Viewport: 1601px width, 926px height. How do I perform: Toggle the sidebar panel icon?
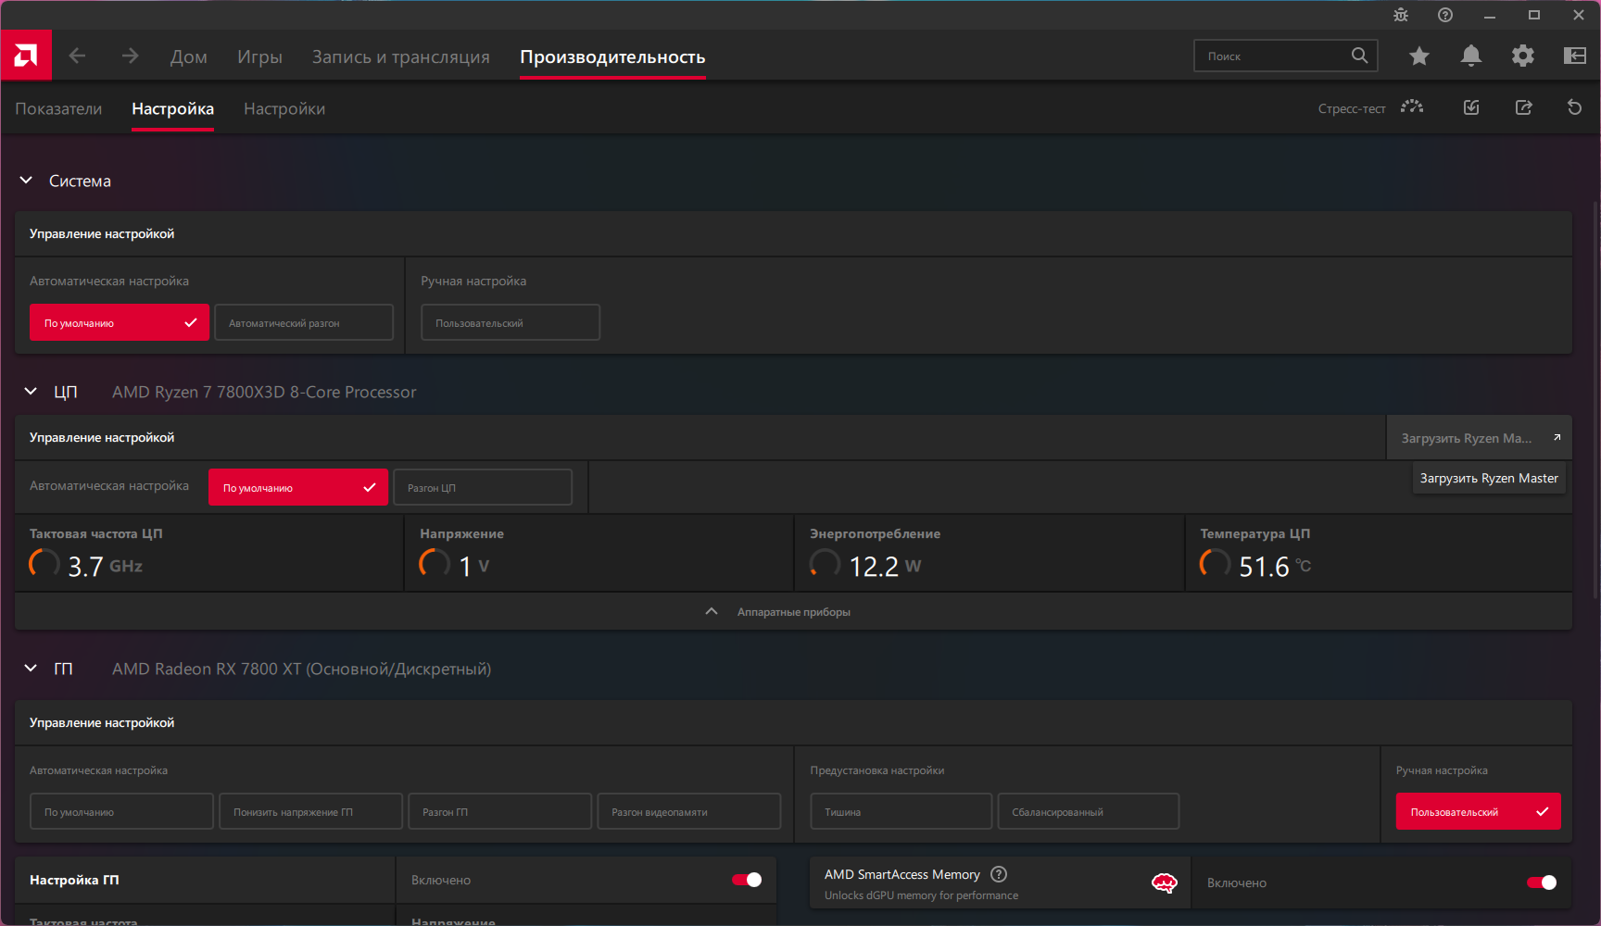point(1575,56)
